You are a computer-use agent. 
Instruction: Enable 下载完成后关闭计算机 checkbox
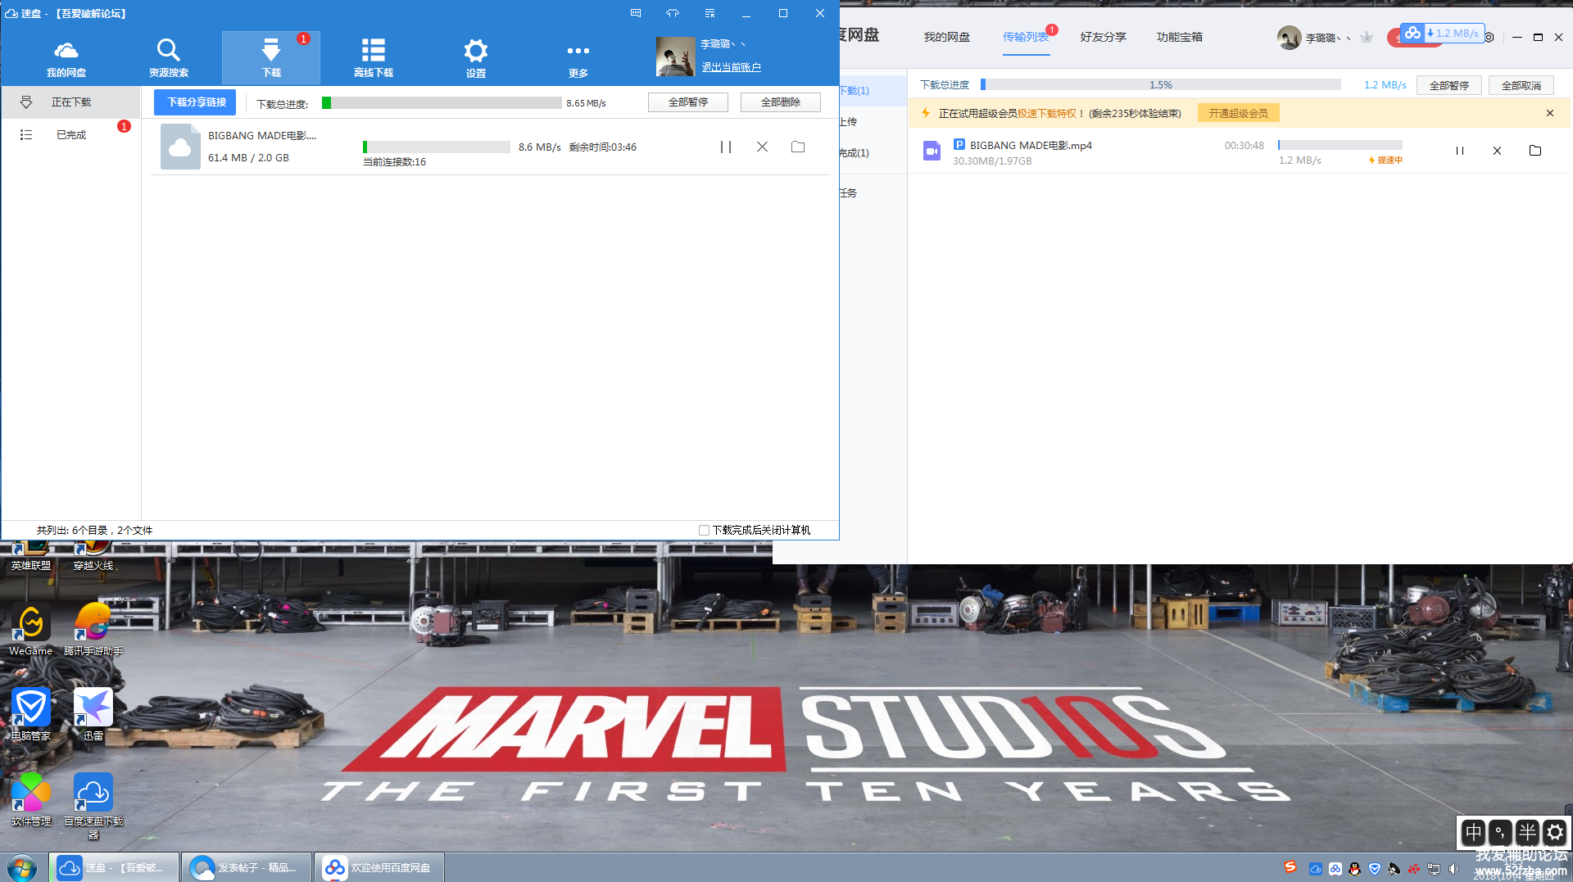704,531
